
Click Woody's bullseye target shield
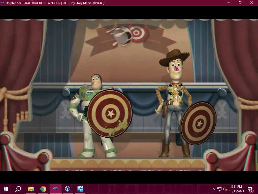(x=199, y=123)
